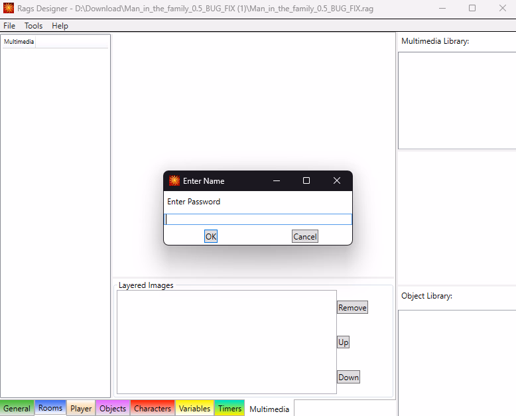Screen dimensions: 516x416
Task: Close the Rags Designer main window
Action: [x=503, y=8]
